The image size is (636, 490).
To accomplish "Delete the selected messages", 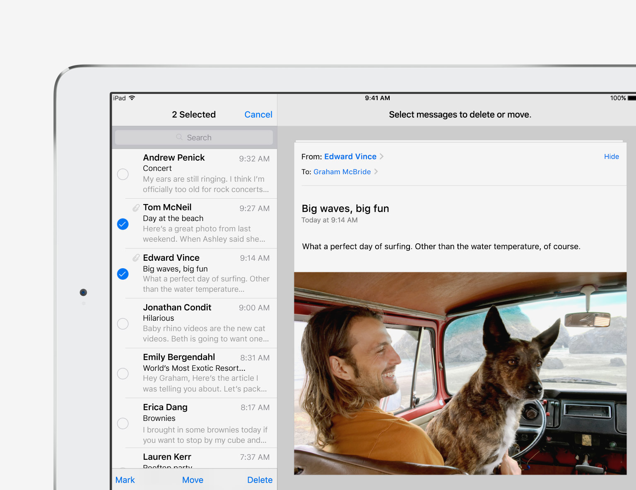I will (260, 480).
